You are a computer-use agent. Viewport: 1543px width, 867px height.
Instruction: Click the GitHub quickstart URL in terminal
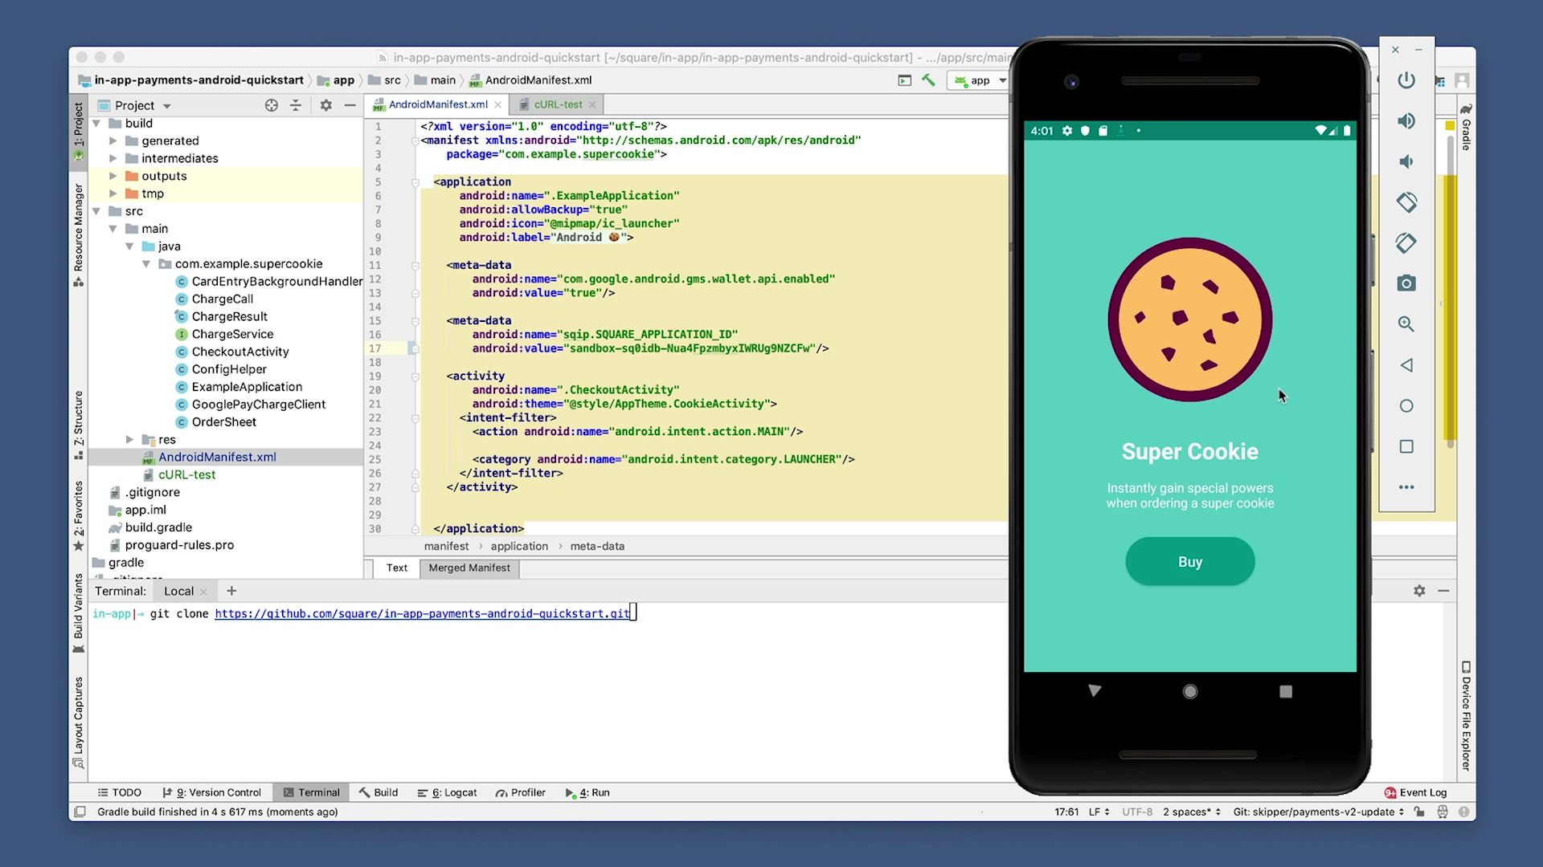422,613
